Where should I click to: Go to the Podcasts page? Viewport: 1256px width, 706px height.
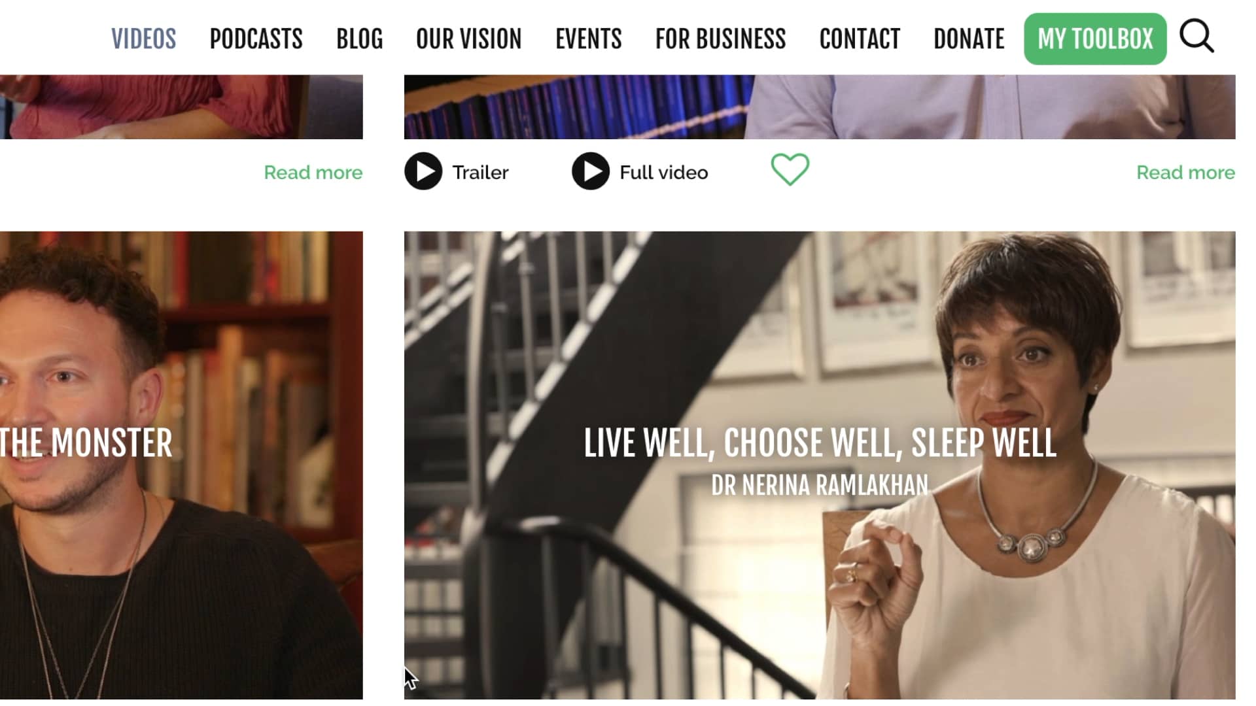[256, 39]
